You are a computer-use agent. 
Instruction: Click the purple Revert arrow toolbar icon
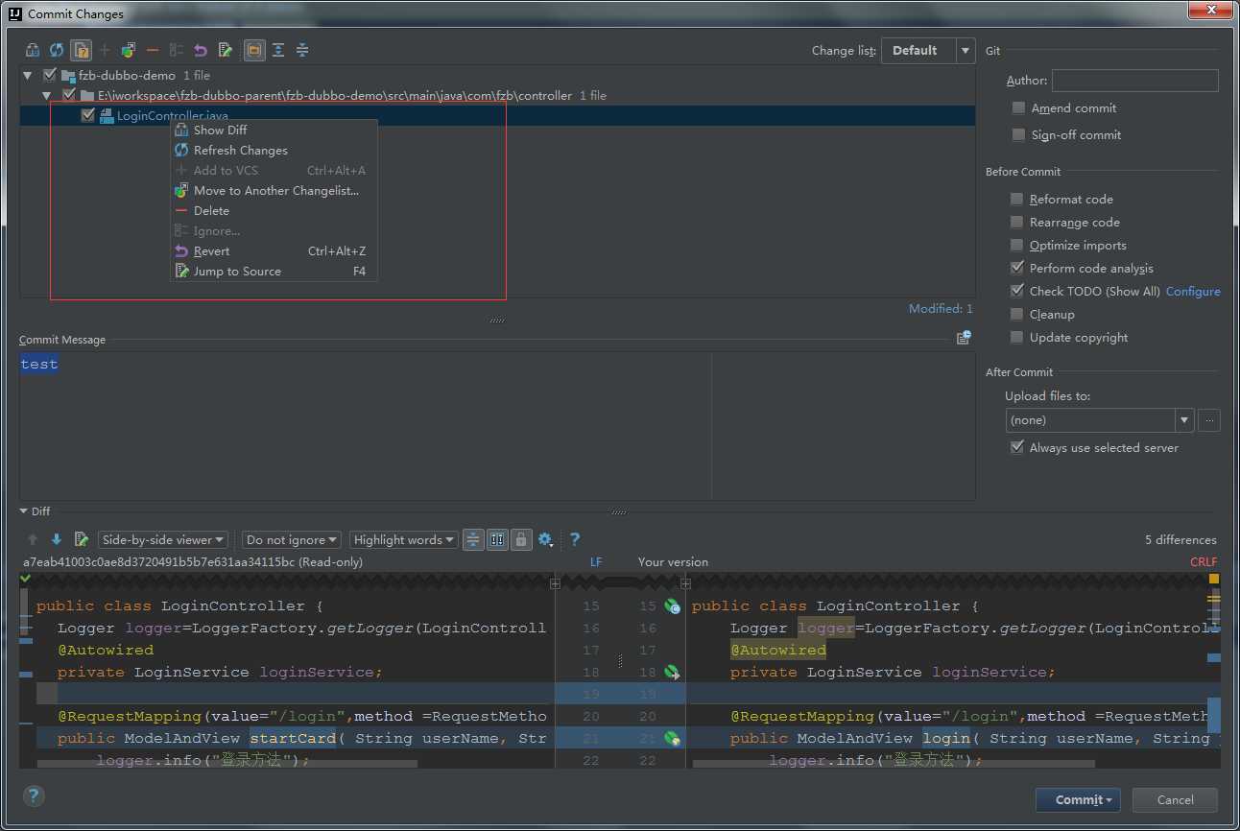pyautogui.click(x=201, y=50)
